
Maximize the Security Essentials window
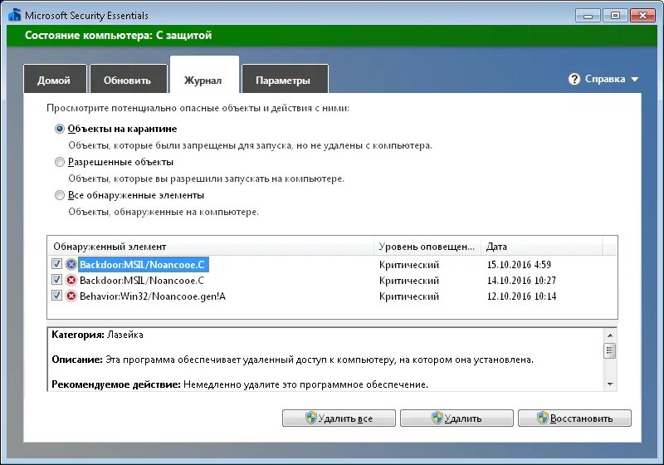[x=615, y=16]
